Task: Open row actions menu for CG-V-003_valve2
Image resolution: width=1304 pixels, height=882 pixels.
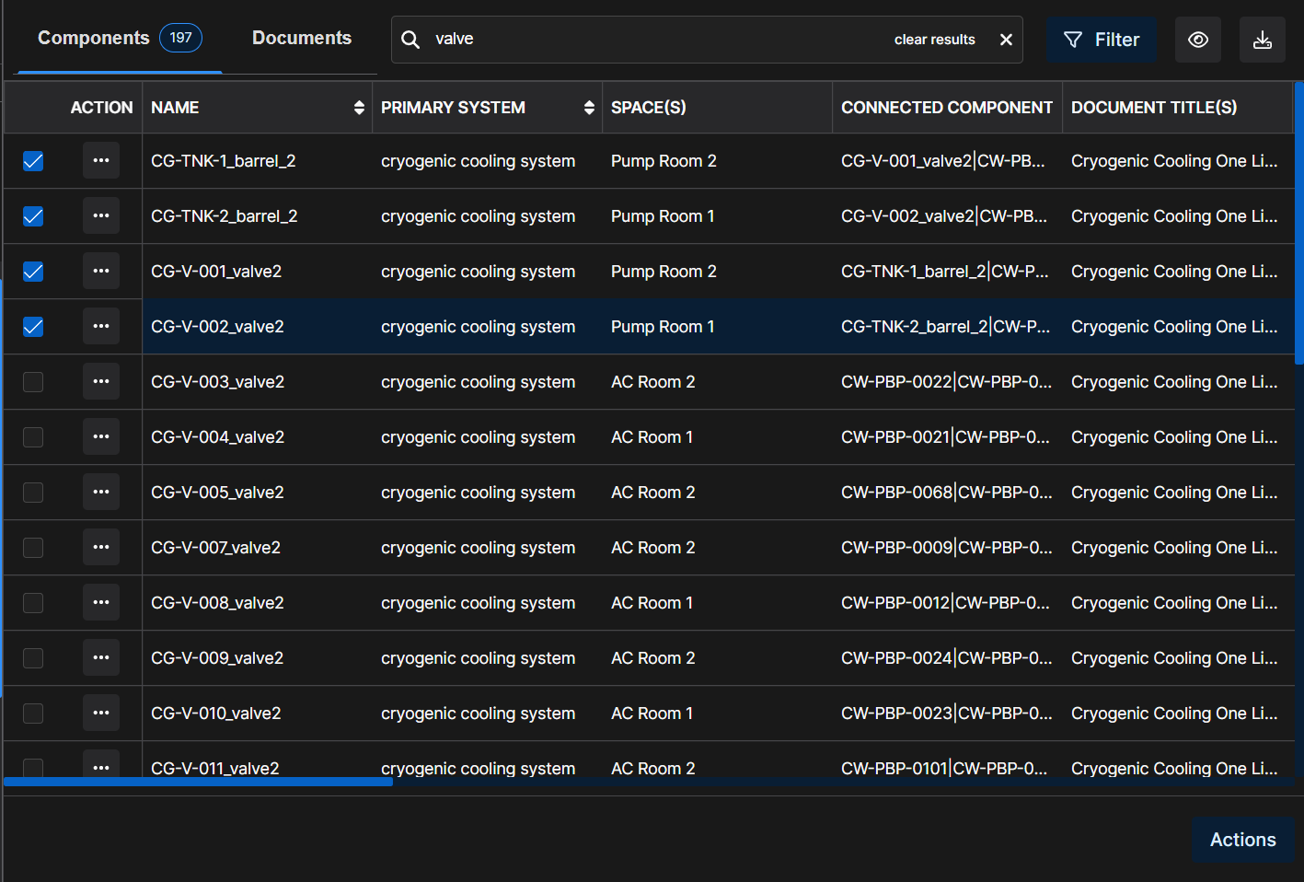Action: pos(101,381)
